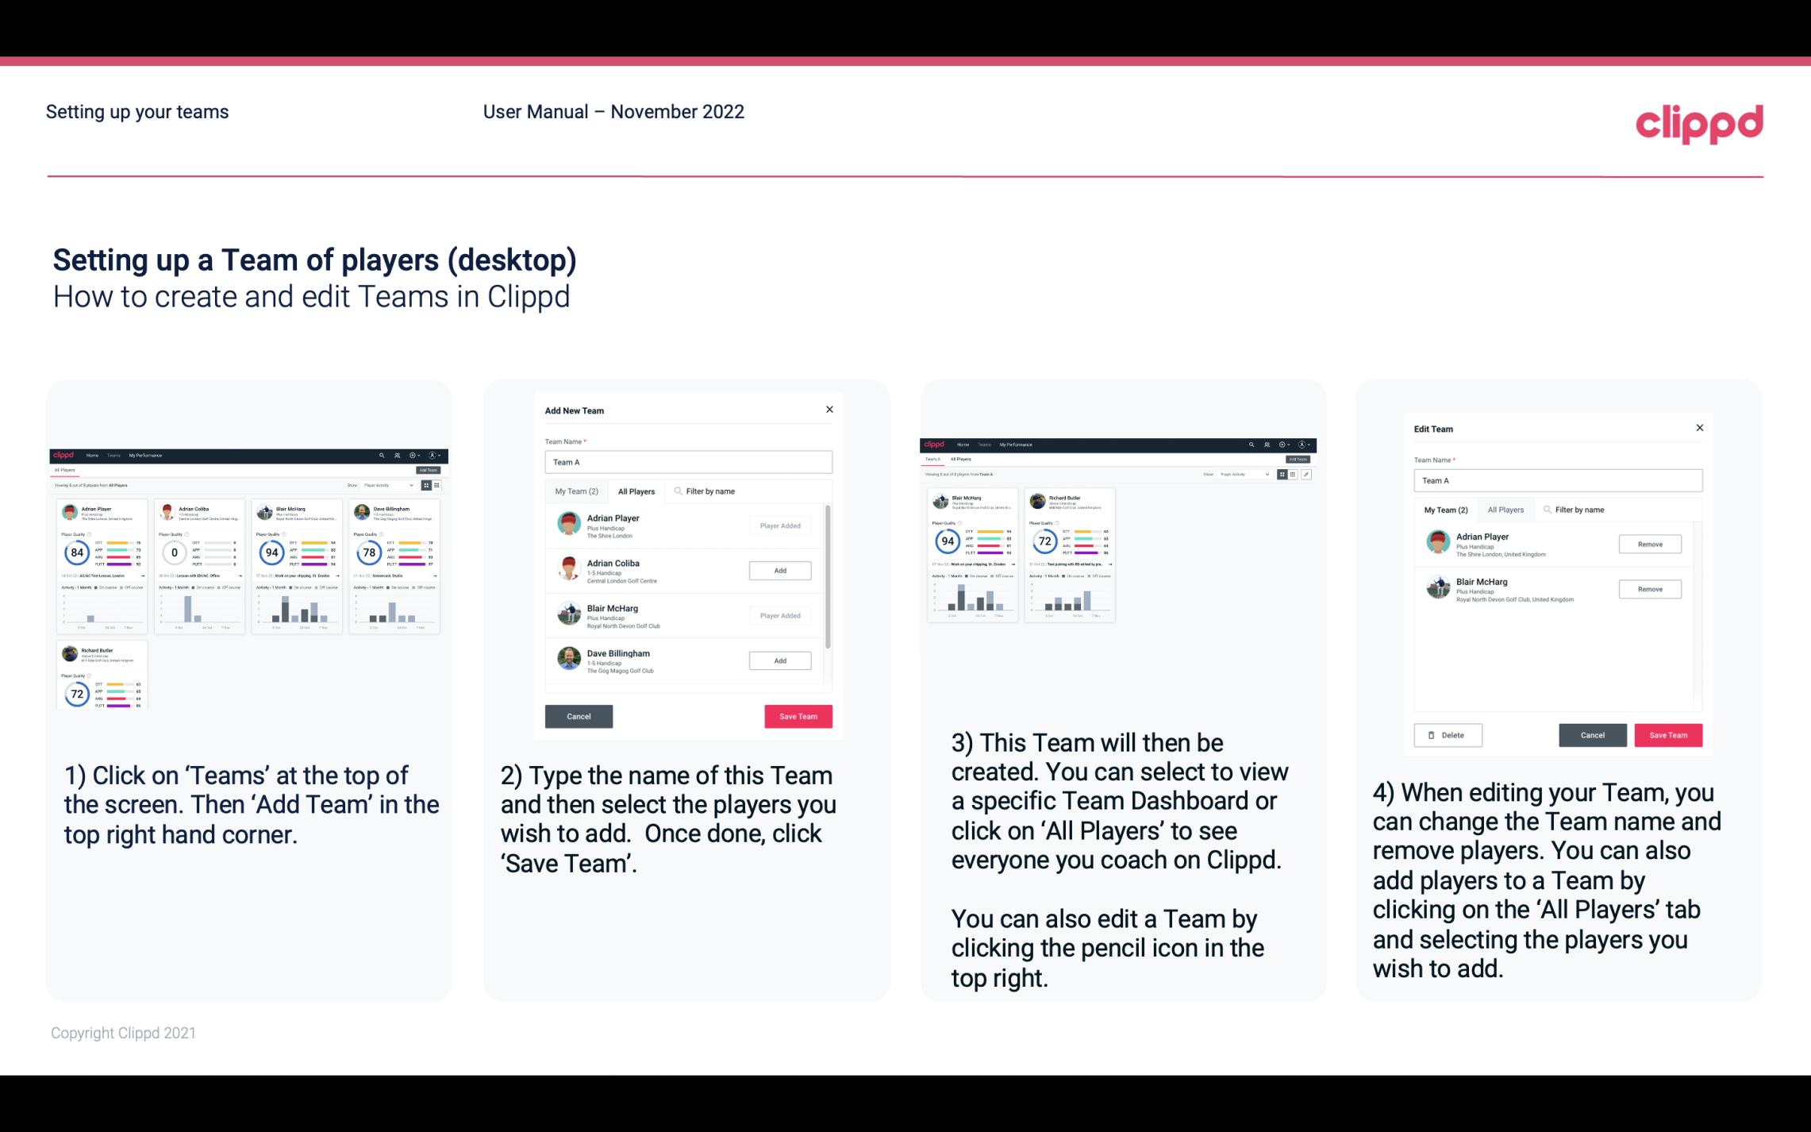Click Remove button next to Adrian Player
The width and height of the screenshot is (1811, 1132).
pos(1649,545)
